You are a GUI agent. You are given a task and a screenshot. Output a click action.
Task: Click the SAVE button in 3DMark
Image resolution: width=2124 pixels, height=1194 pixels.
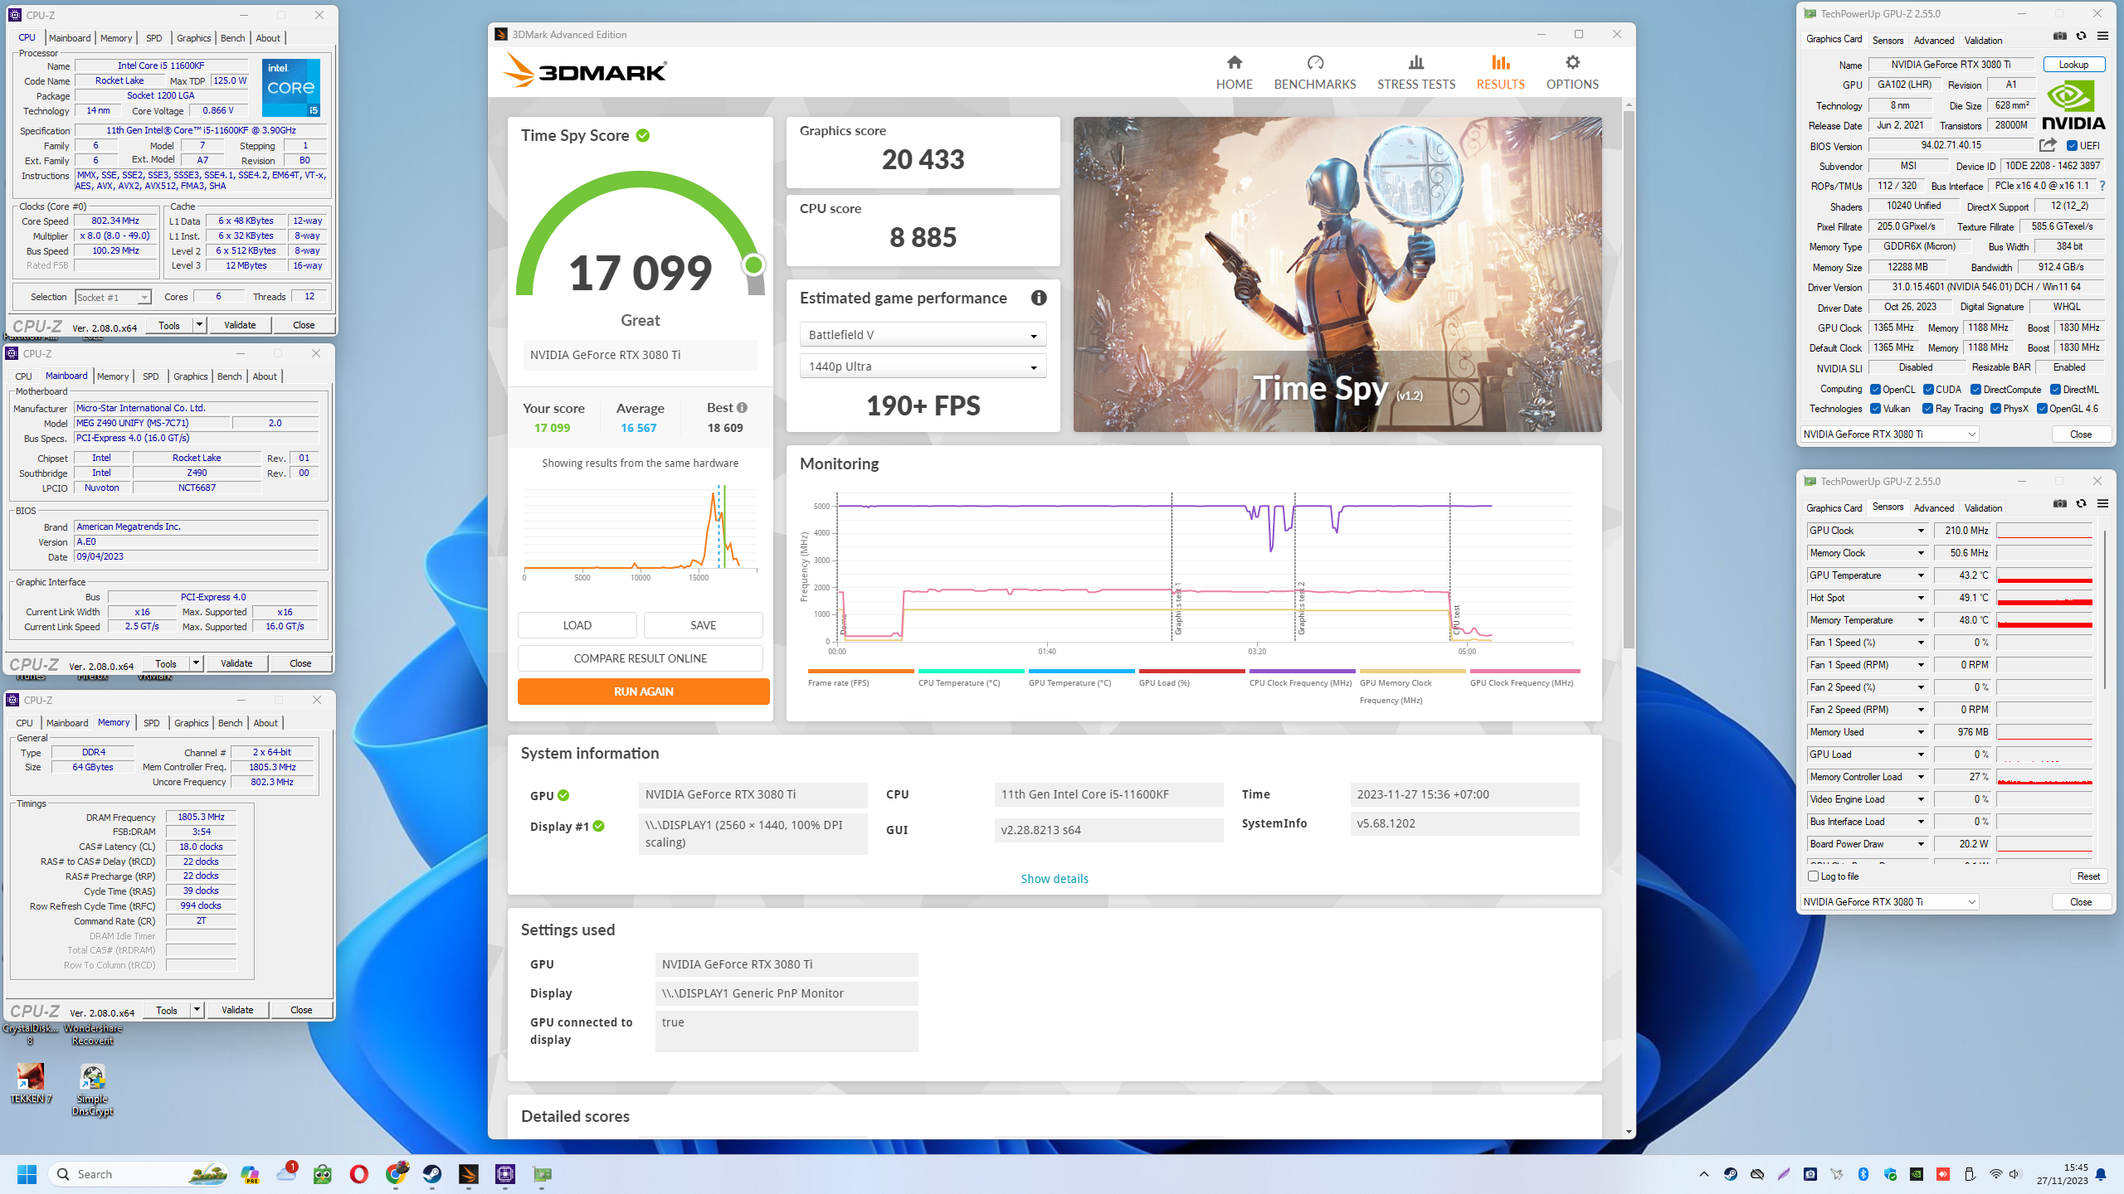[703, 625]
